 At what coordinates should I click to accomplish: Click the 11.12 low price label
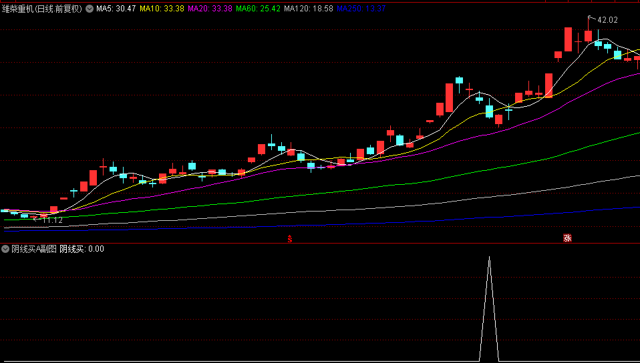tap(52, 220)
